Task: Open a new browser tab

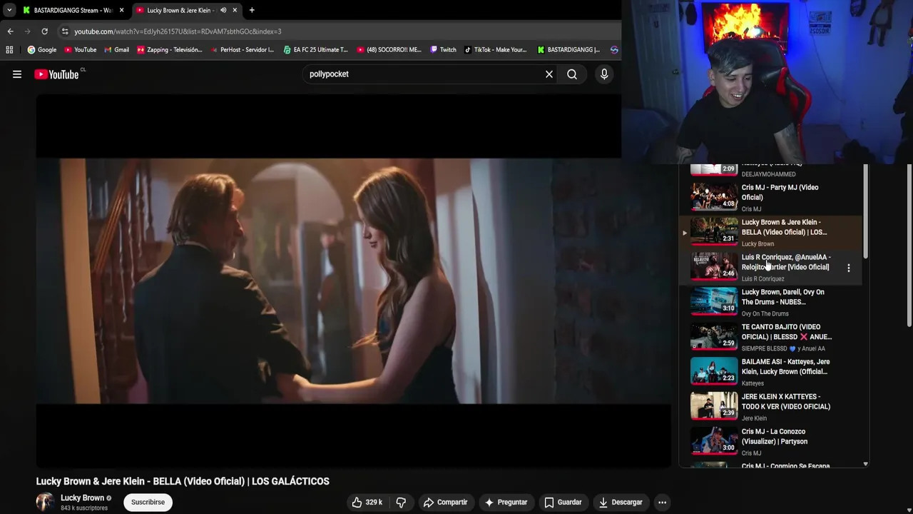Action: 252,10
